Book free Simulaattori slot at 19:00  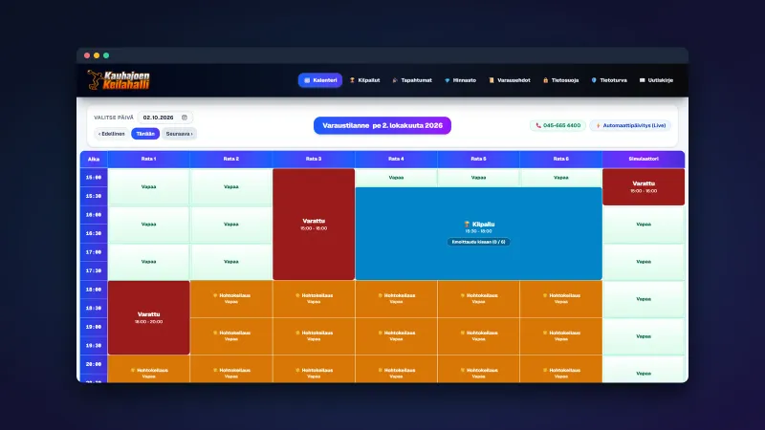pyautogui.click(x=644, y=336)
